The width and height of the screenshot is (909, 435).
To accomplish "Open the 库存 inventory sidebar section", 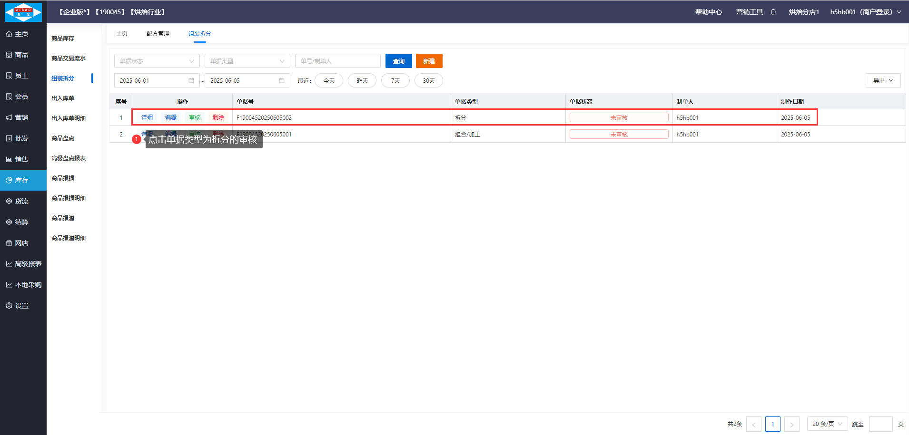I will pyautogui.click(x=22, y=180).
